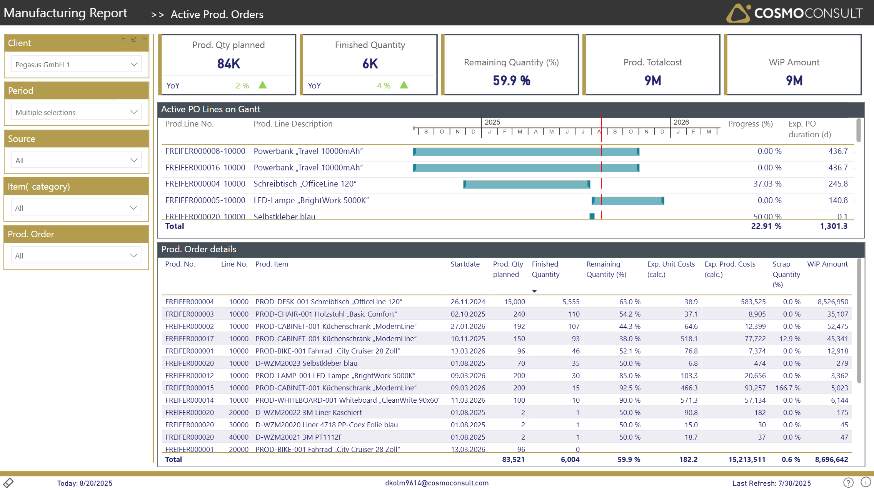Expand the Client dropdown Pegasus GmbH 1
This screenshot has width=874, height=490.
134,64
